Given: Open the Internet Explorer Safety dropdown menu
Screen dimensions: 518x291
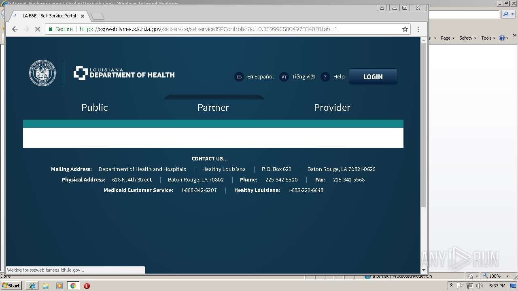Looking at the screenshot, I should 467,38.
